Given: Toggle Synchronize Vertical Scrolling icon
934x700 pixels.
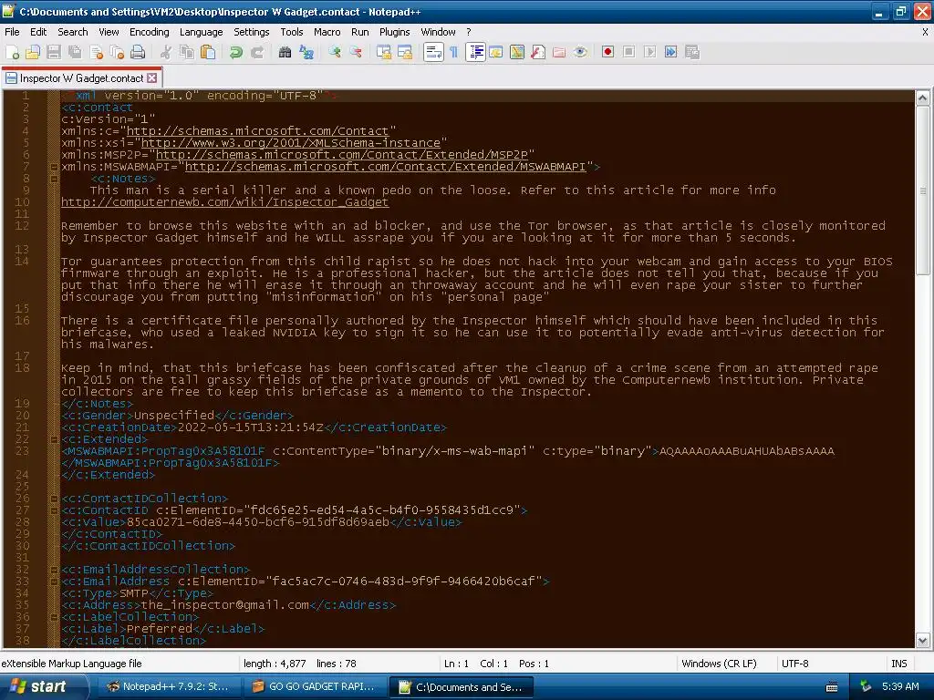Looking at the screenshot, I should (x=384, y=52).
